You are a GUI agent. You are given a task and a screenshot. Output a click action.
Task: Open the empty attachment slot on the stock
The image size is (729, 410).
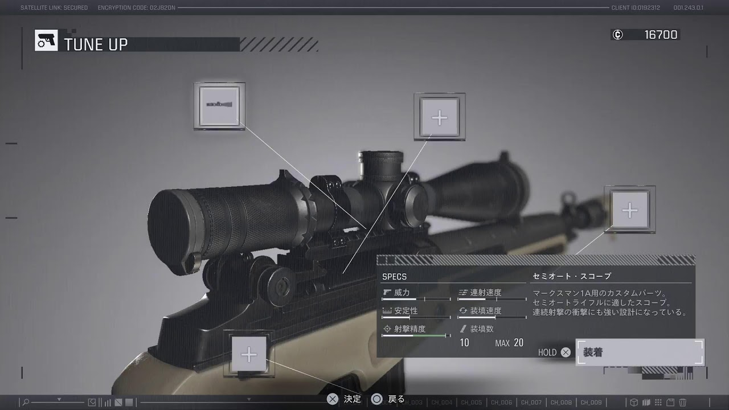click(249, 355)
